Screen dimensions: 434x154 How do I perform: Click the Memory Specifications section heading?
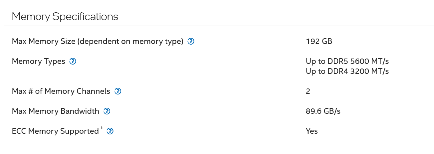pos(65,16)
